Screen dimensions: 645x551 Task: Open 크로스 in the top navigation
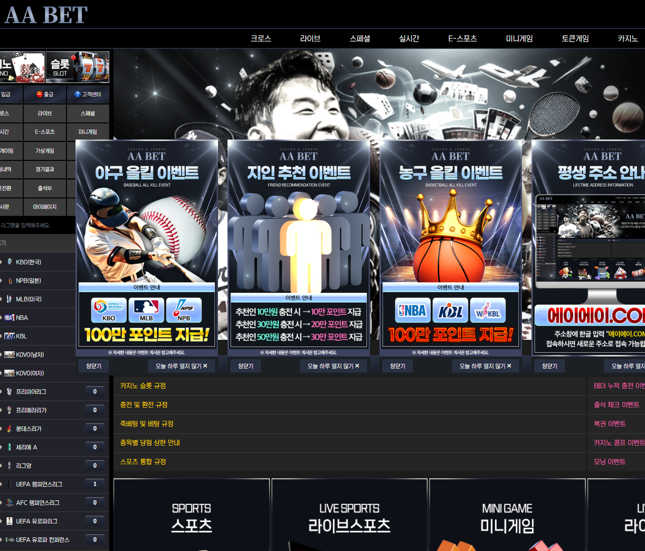pos(261,39)
